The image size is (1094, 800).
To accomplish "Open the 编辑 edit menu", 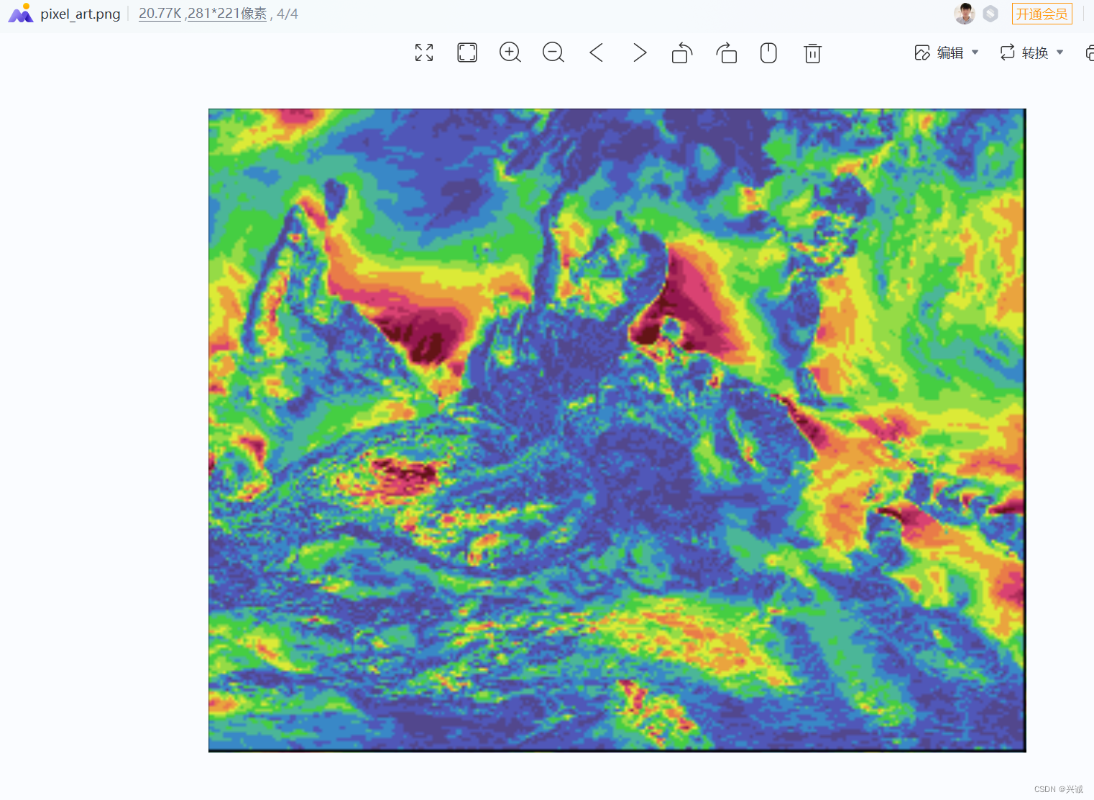I will (x=939, y=52).
